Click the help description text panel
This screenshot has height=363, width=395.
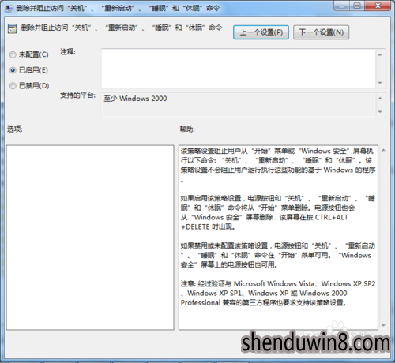278,238
